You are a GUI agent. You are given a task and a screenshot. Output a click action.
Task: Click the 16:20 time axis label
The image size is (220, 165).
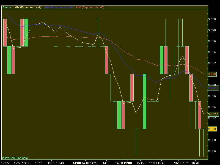click(x=195, y=163)
